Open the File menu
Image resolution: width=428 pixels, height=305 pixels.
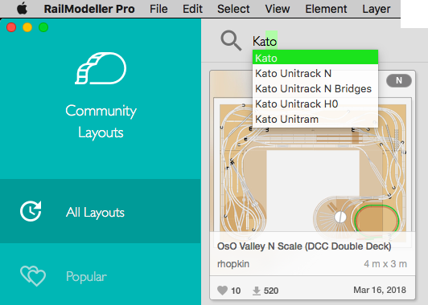coord(158,9)
